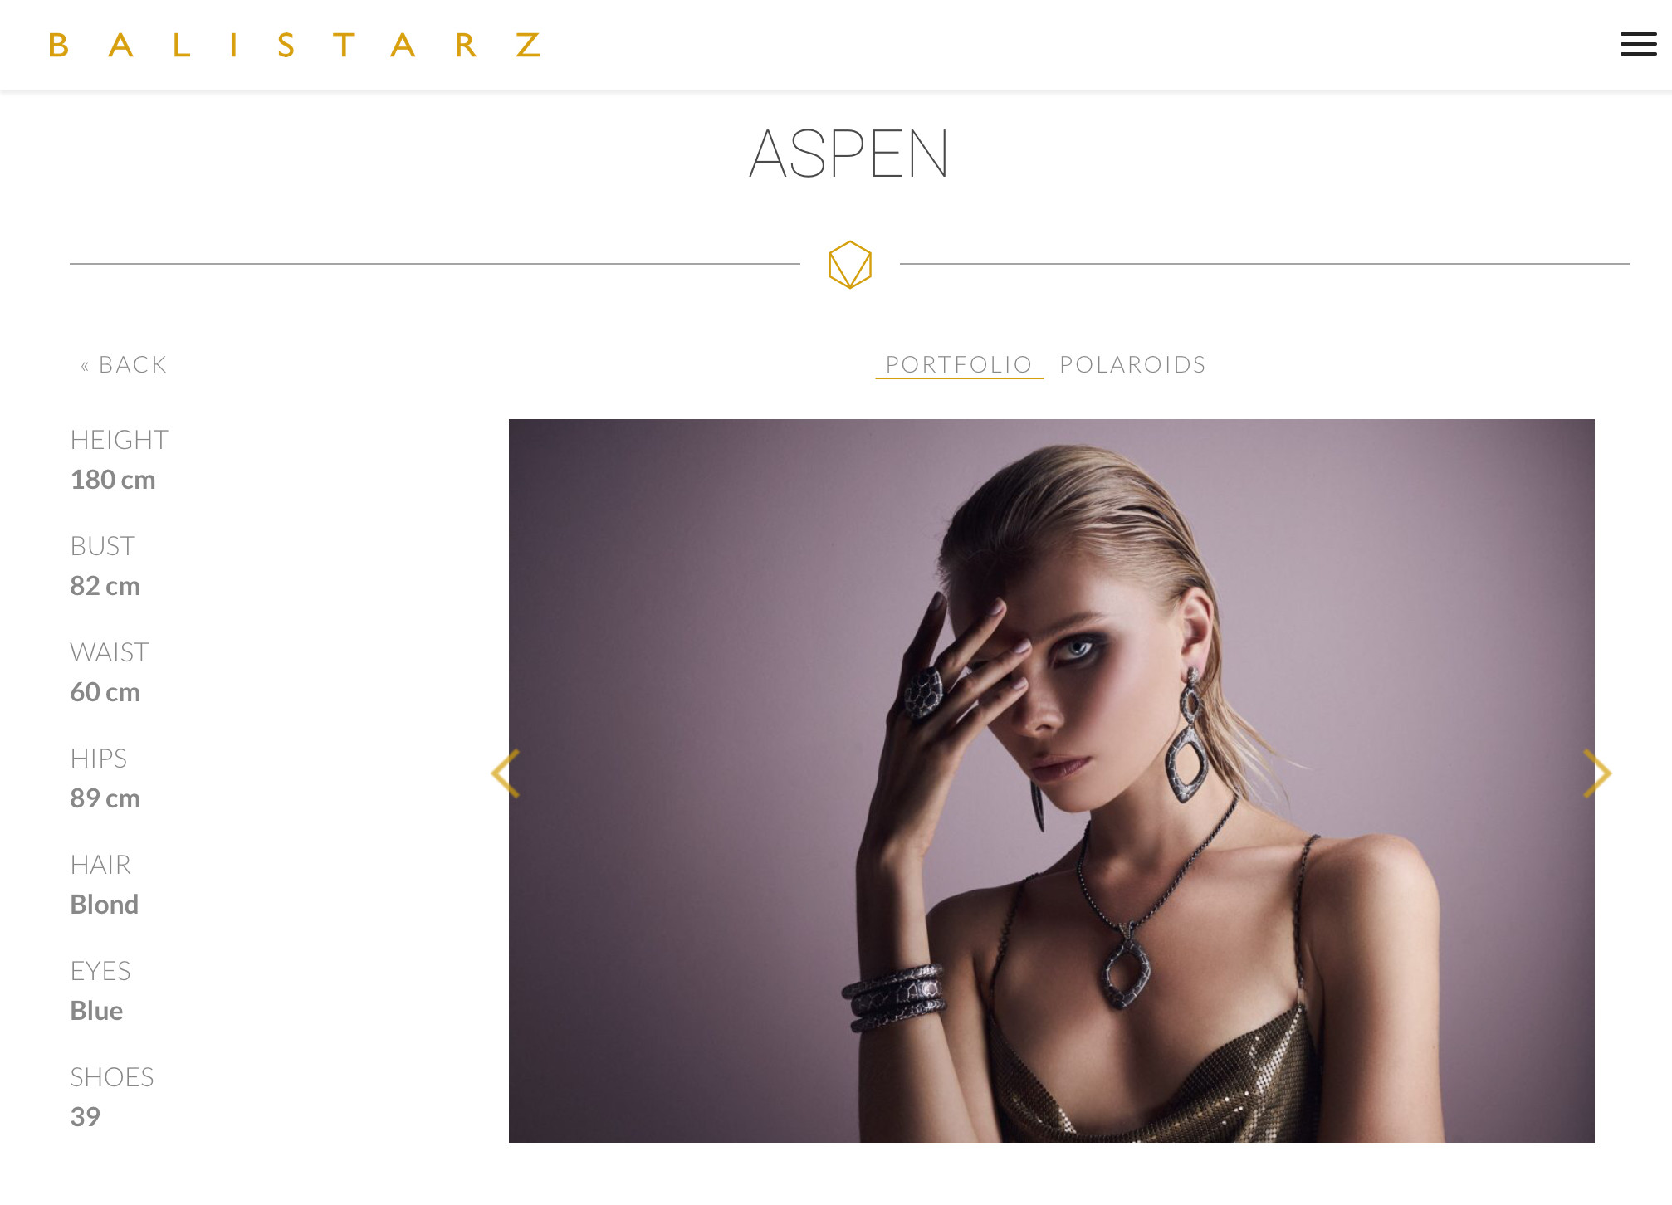
Task: Click the EYES label
Action: [100, 971]
